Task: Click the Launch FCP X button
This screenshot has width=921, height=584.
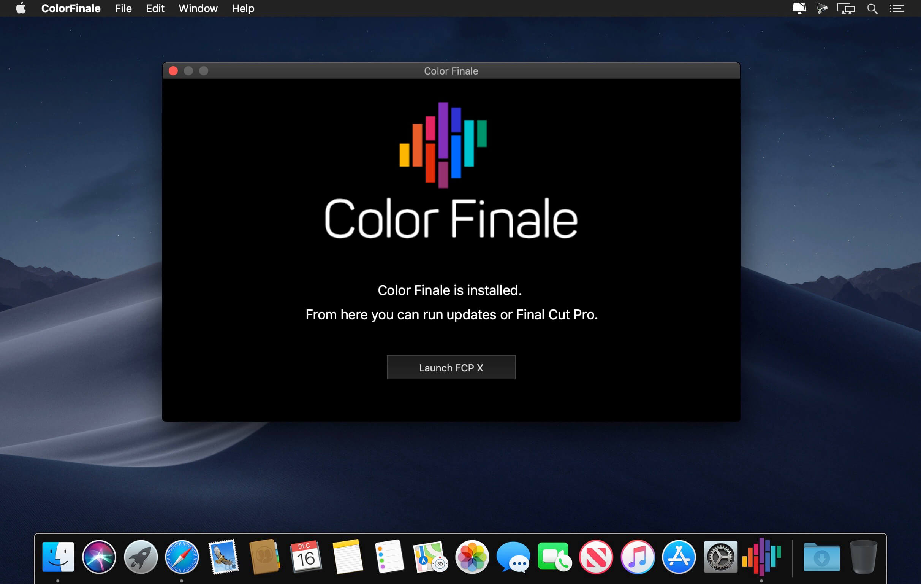Action: [451, 367]
